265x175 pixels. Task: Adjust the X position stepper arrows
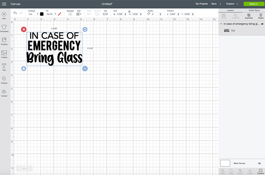click(178, 14)
